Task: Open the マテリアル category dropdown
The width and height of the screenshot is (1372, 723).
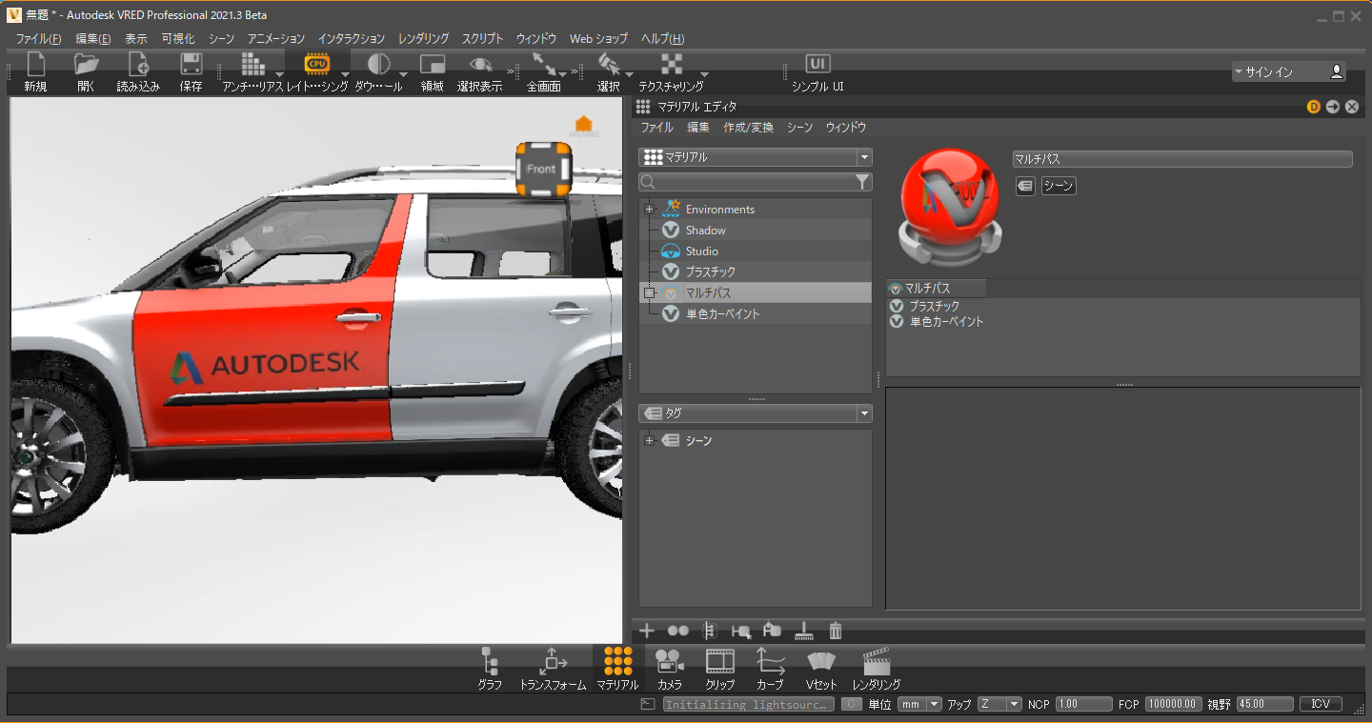Action: tap(756, 157)
